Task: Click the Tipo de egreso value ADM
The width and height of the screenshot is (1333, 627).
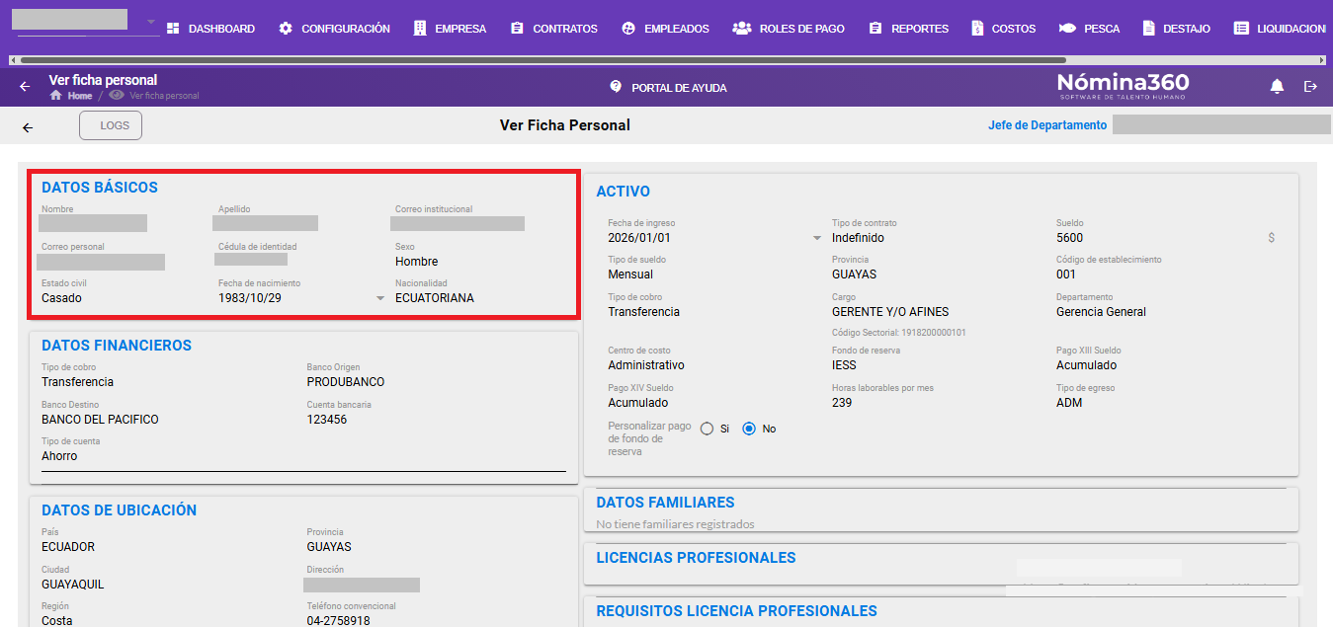Action: tap(1069, 403)
